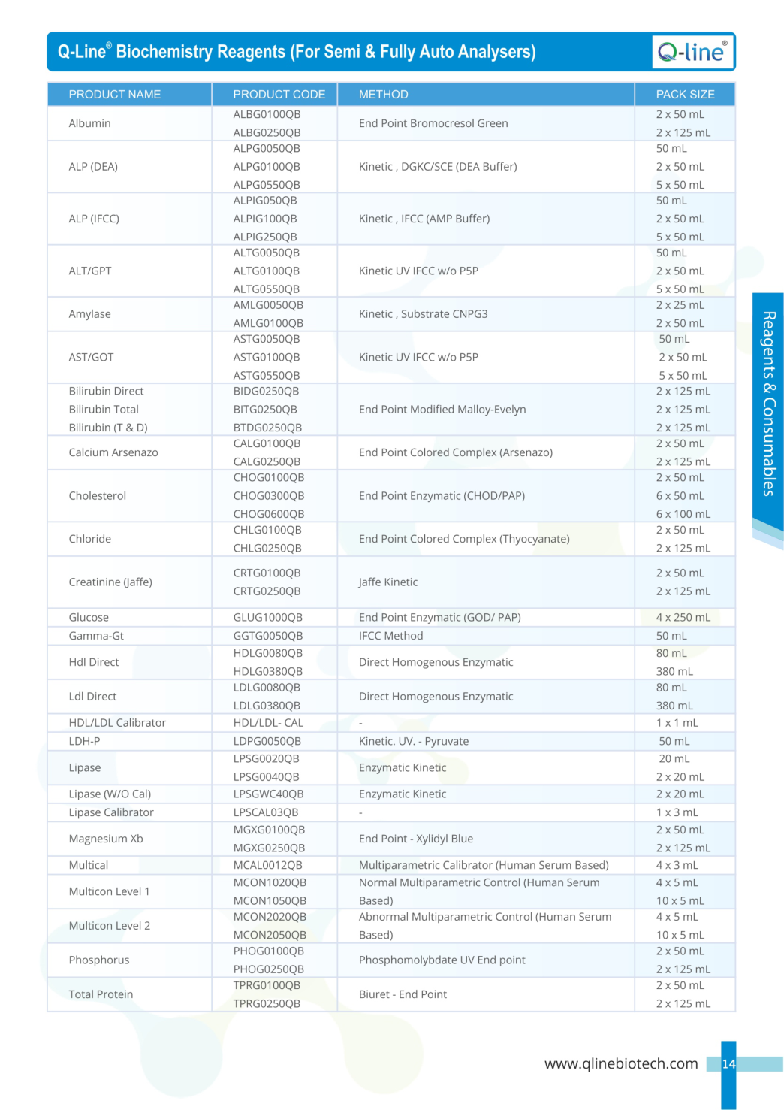Screen dimensions: 784x1110
Task: Select the Multical product name cell
Action: (89, 865)
